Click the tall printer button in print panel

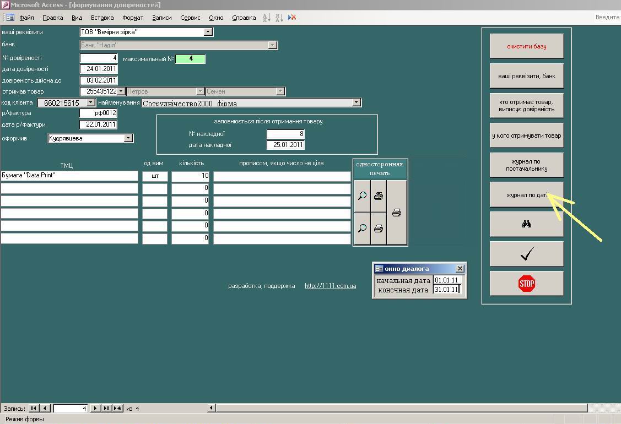[397, 213]
